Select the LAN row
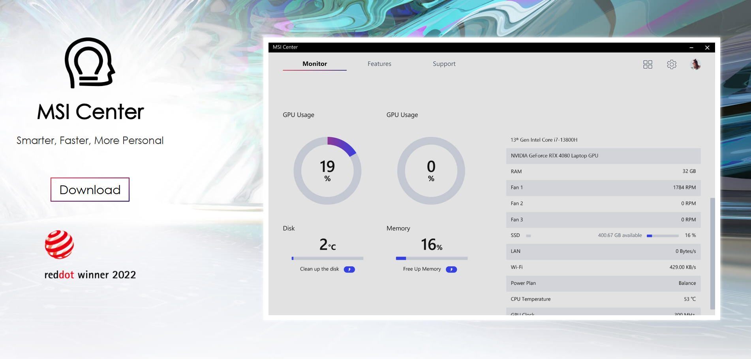Image resolution: width=751 pixels, height=359 pixels. [x=603, y=252]
